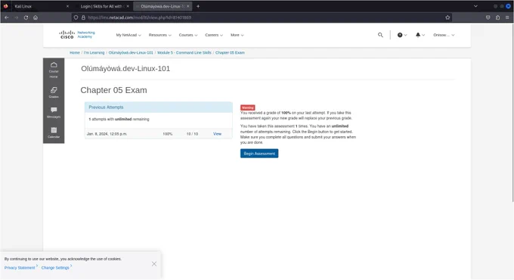Click Module 5 - Command Line Skills breadcrumb

pyautogui.click(x=184, y=52)
